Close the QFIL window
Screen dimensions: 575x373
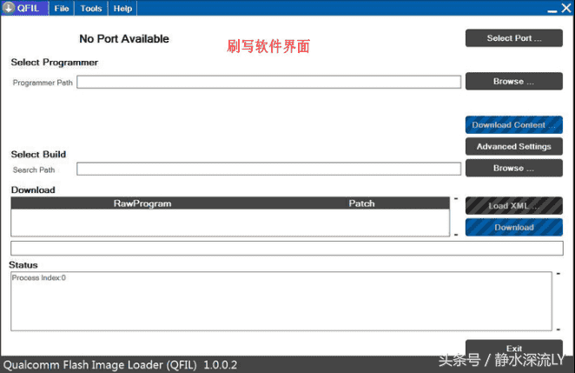pos(566,8)
